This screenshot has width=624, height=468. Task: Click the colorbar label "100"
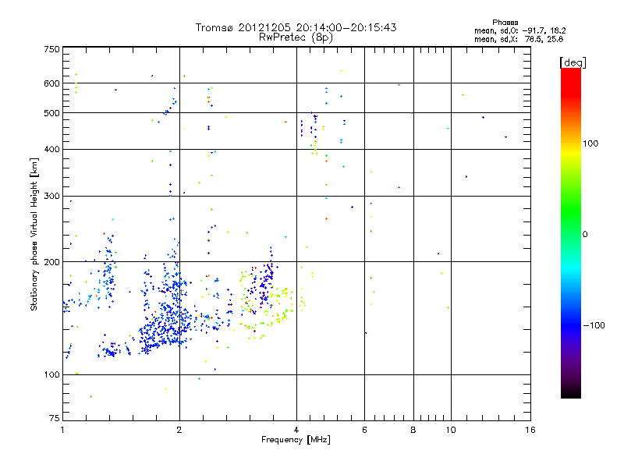click(590, 144)
